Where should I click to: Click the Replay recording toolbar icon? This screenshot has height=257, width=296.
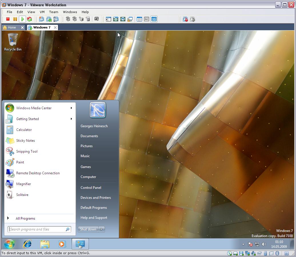193,19
